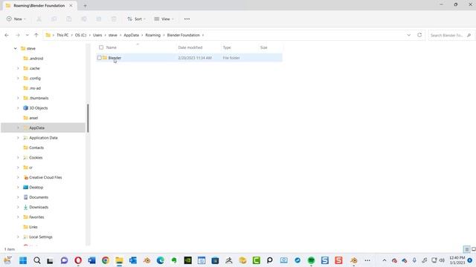Add a new File Explorer tab
The width and height of the screenshot is (476, 267).
pyautogui.click(x=85, y=5)
